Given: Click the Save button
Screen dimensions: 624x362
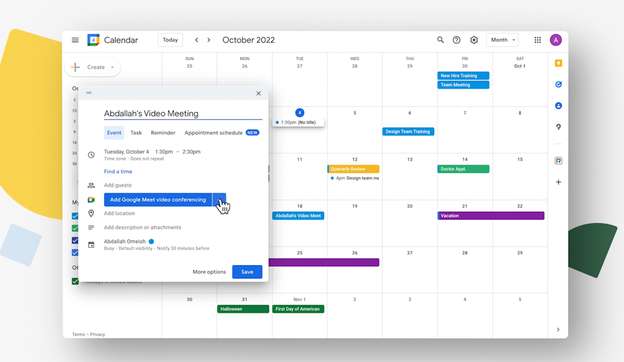Looking at the screenshot, I should (247, 271).
